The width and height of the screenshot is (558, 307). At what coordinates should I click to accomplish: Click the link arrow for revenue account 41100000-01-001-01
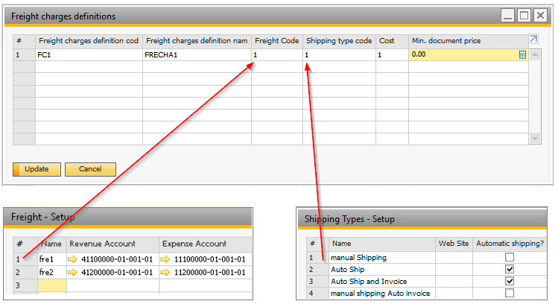[x=74, y=259]
